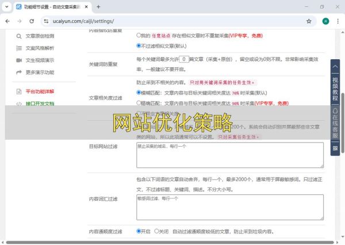Click the horizontal scrollbar left arrow
Image resolution: width=345 pixels, height=245 pixels.
(3, 243)
